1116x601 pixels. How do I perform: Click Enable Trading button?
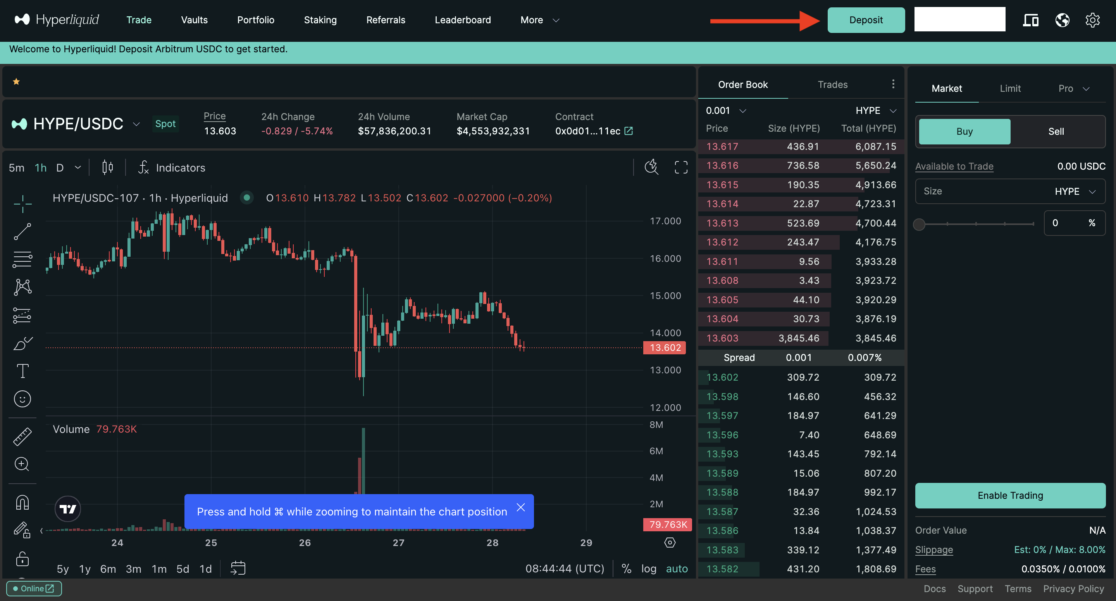(x=1010, y=495)
